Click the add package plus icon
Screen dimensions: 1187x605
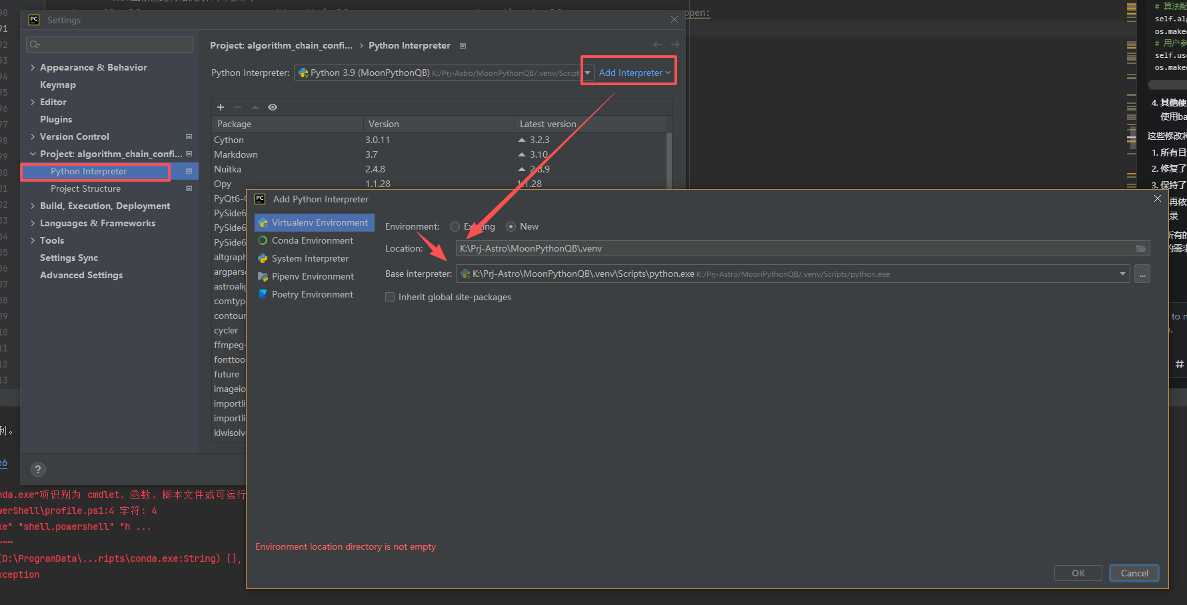click(x=221, y=107)
